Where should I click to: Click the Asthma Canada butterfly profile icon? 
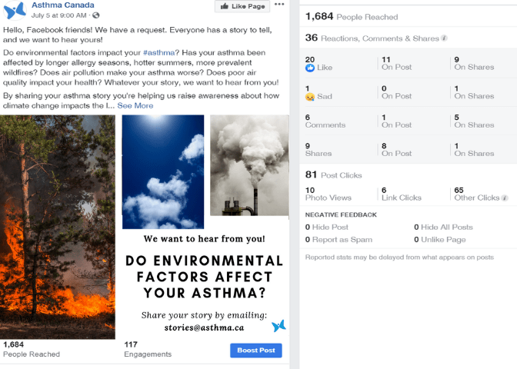tap(15, 9)
